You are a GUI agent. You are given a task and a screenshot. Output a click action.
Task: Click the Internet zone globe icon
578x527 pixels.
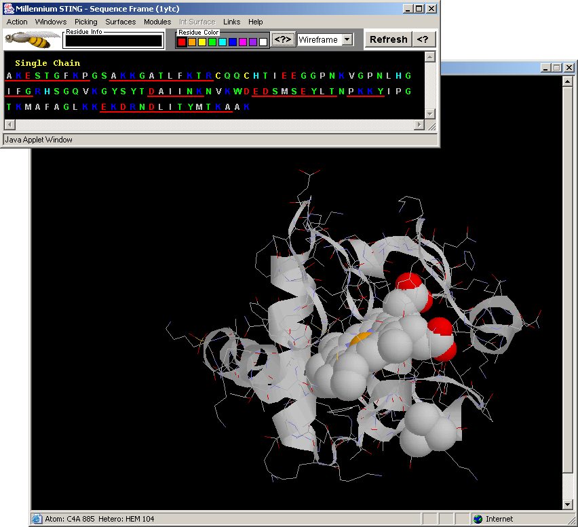pyautogui.click(x=478, y=519)
